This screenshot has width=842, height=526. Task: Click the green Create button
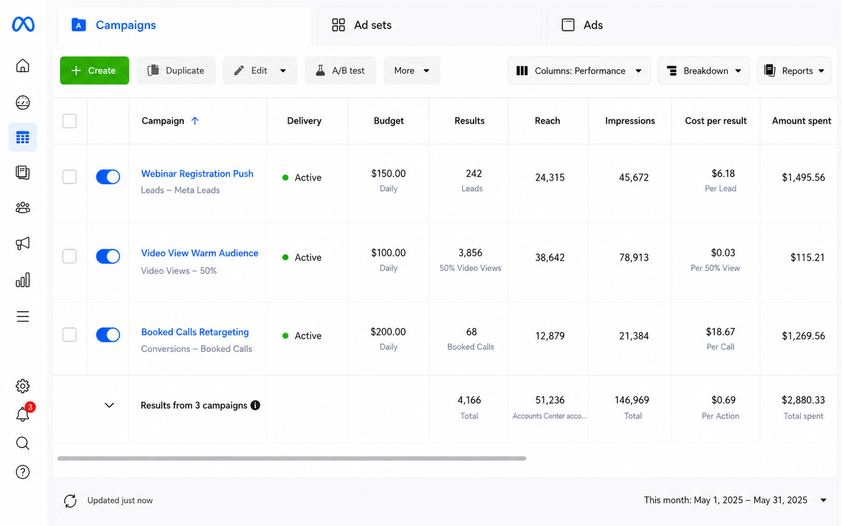(x=94, y=71)
